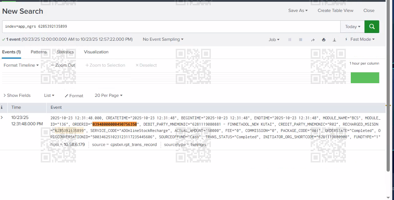Click ACTUAL_AMOUNT value 50000
This screenshot has height=200, width=394.
pos(214,131)
